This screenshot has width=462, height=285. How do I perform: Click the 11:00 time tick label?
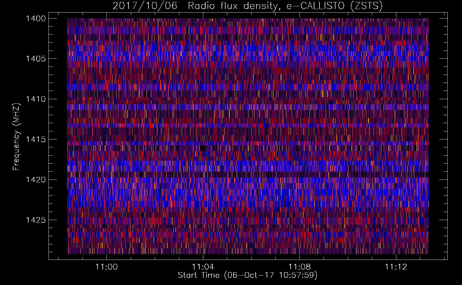point(107,267)
